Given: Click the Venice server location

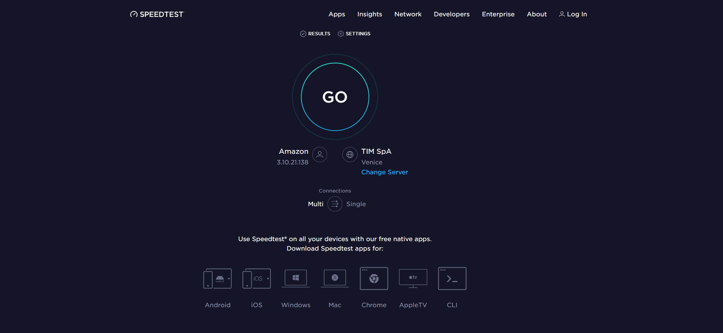Looking at the screenshot, I should pyautogui.click(x=372, y=162).
